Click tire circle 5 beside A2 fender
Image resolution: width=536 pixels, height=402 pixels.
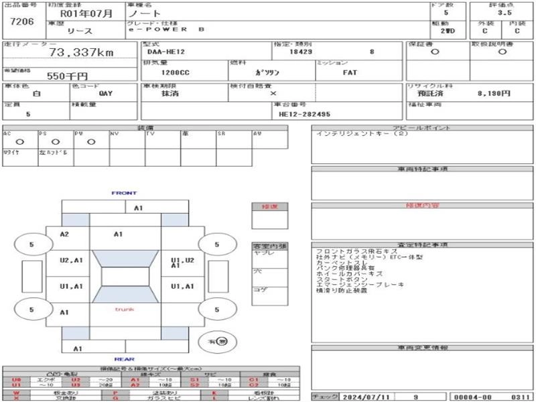[x=33, y=245]
